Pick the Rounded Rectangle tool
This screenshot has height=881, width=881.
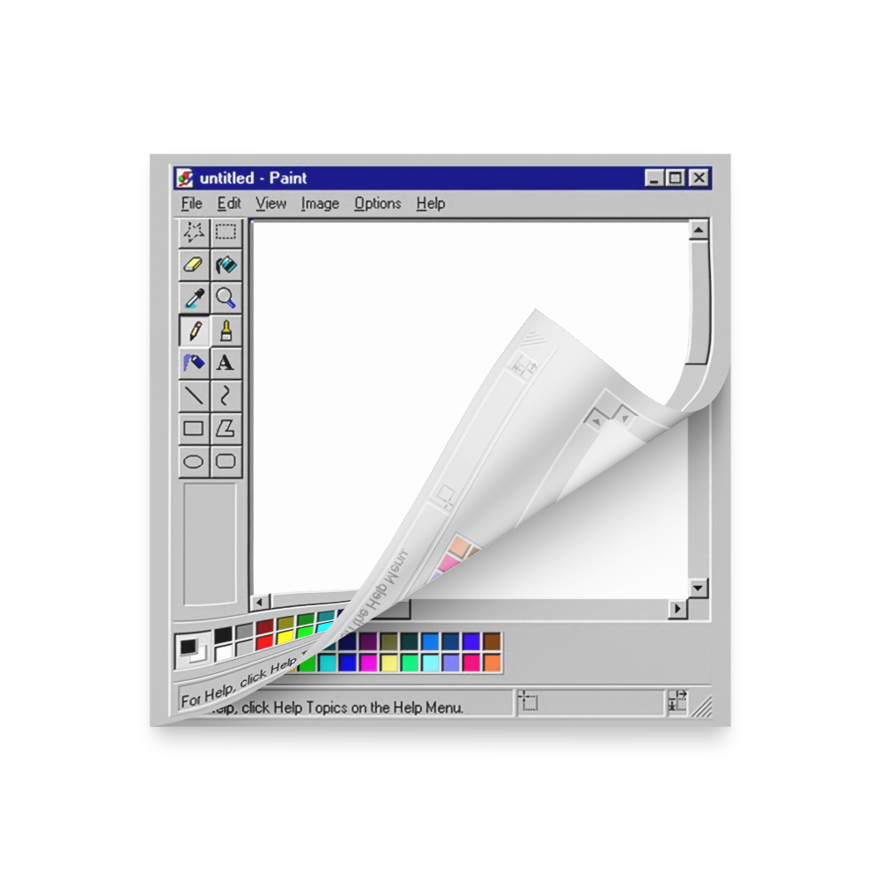pos(226,461)
